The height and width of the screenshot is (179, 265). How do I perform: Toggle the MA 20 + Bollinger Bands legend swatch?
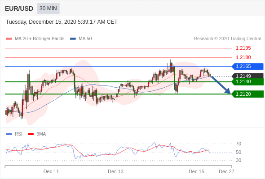pyautogui.click(x=9, y=39)
